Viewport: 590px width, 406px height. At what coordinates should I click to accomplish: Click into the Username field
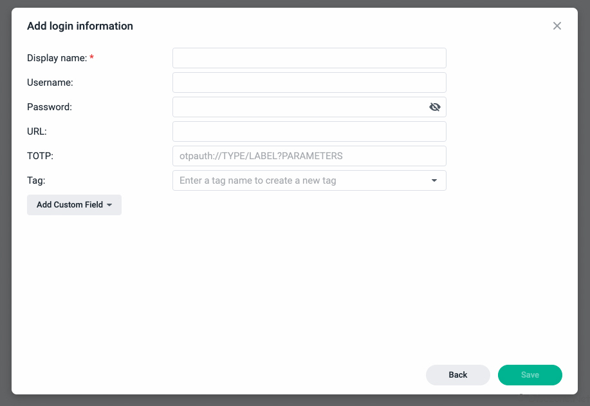309,82
